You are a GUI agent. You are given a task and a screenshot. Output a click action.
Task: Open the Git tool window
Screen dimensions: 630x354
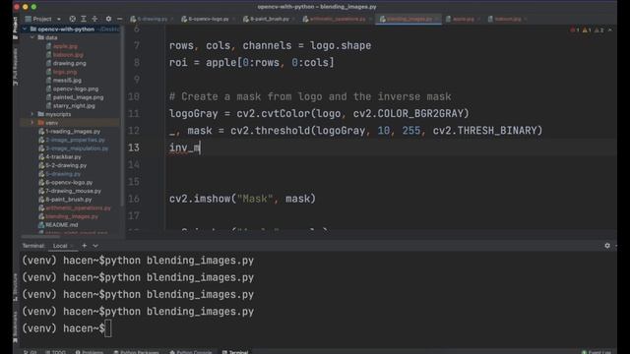pos(30,352)
